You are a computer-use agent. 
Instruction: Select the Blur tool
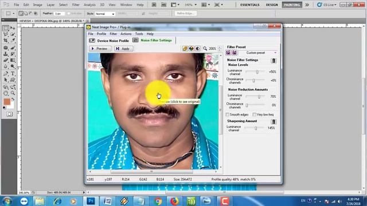[6, 66]
